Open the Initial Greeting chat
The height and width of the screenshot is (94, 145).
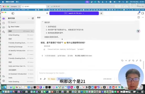click(21, 35)
